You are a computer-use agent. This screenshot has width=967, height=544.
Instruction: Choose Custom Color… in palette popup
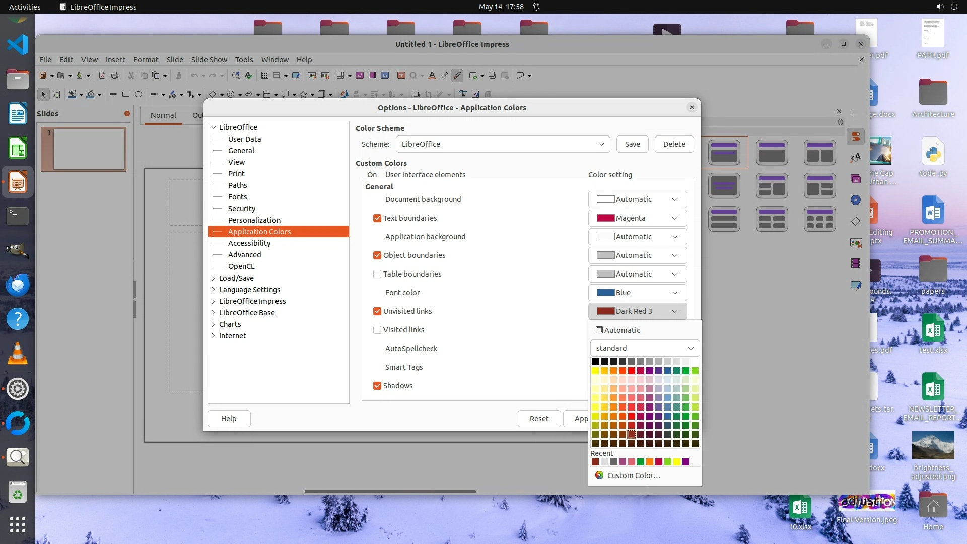tap(633, 475)
